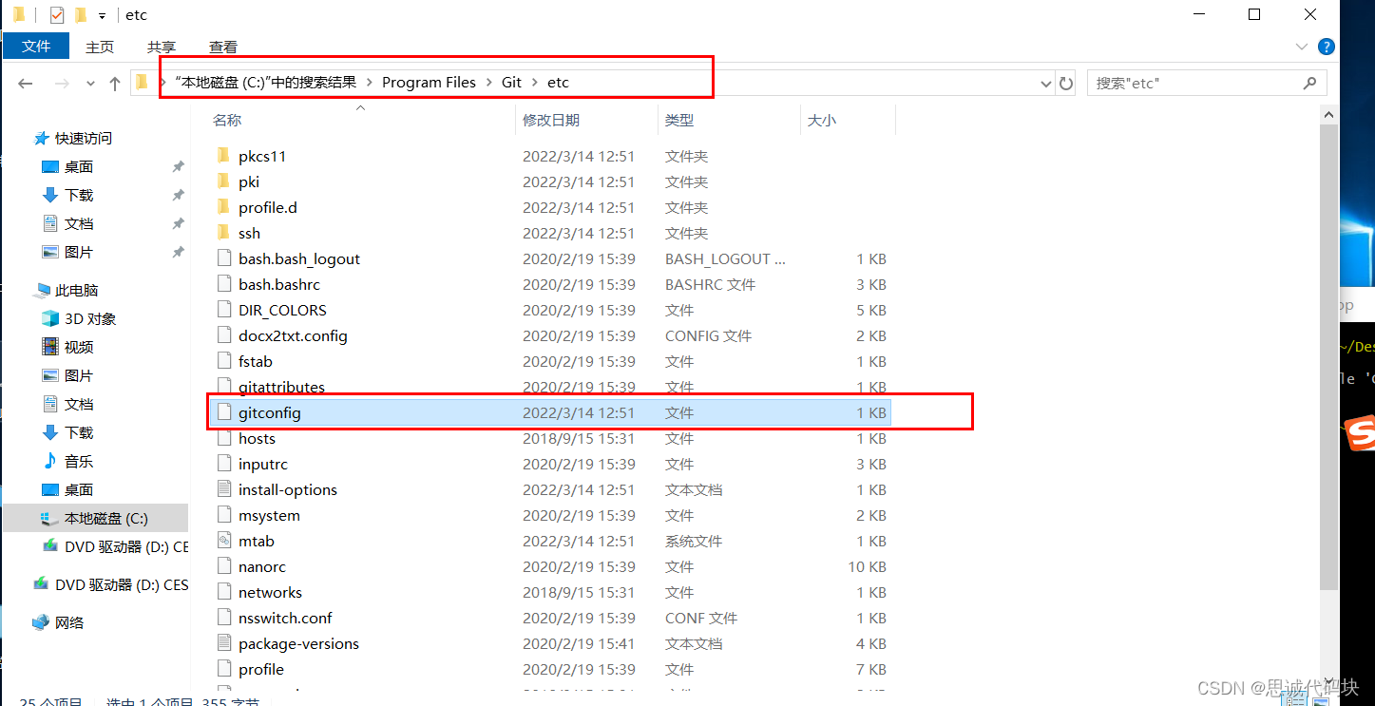Select the nsswitch.conf file icon
Screen dimensions: 1375x706
pyautogui.click(x=224, y=618)
